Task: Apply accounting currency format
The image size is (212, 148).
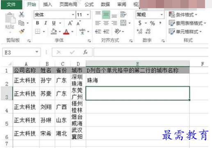Action: [x=140, y=23]
